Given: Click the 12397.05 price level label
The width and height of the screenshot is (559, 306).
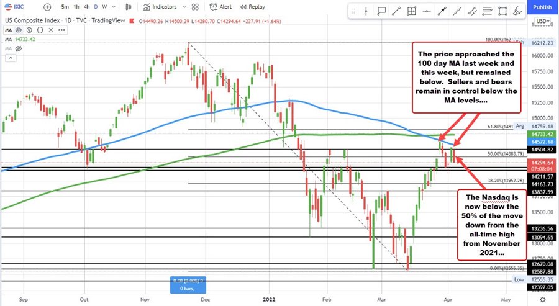Looking at the screenshot, I should pyautogui.click(x=542, y=287).
